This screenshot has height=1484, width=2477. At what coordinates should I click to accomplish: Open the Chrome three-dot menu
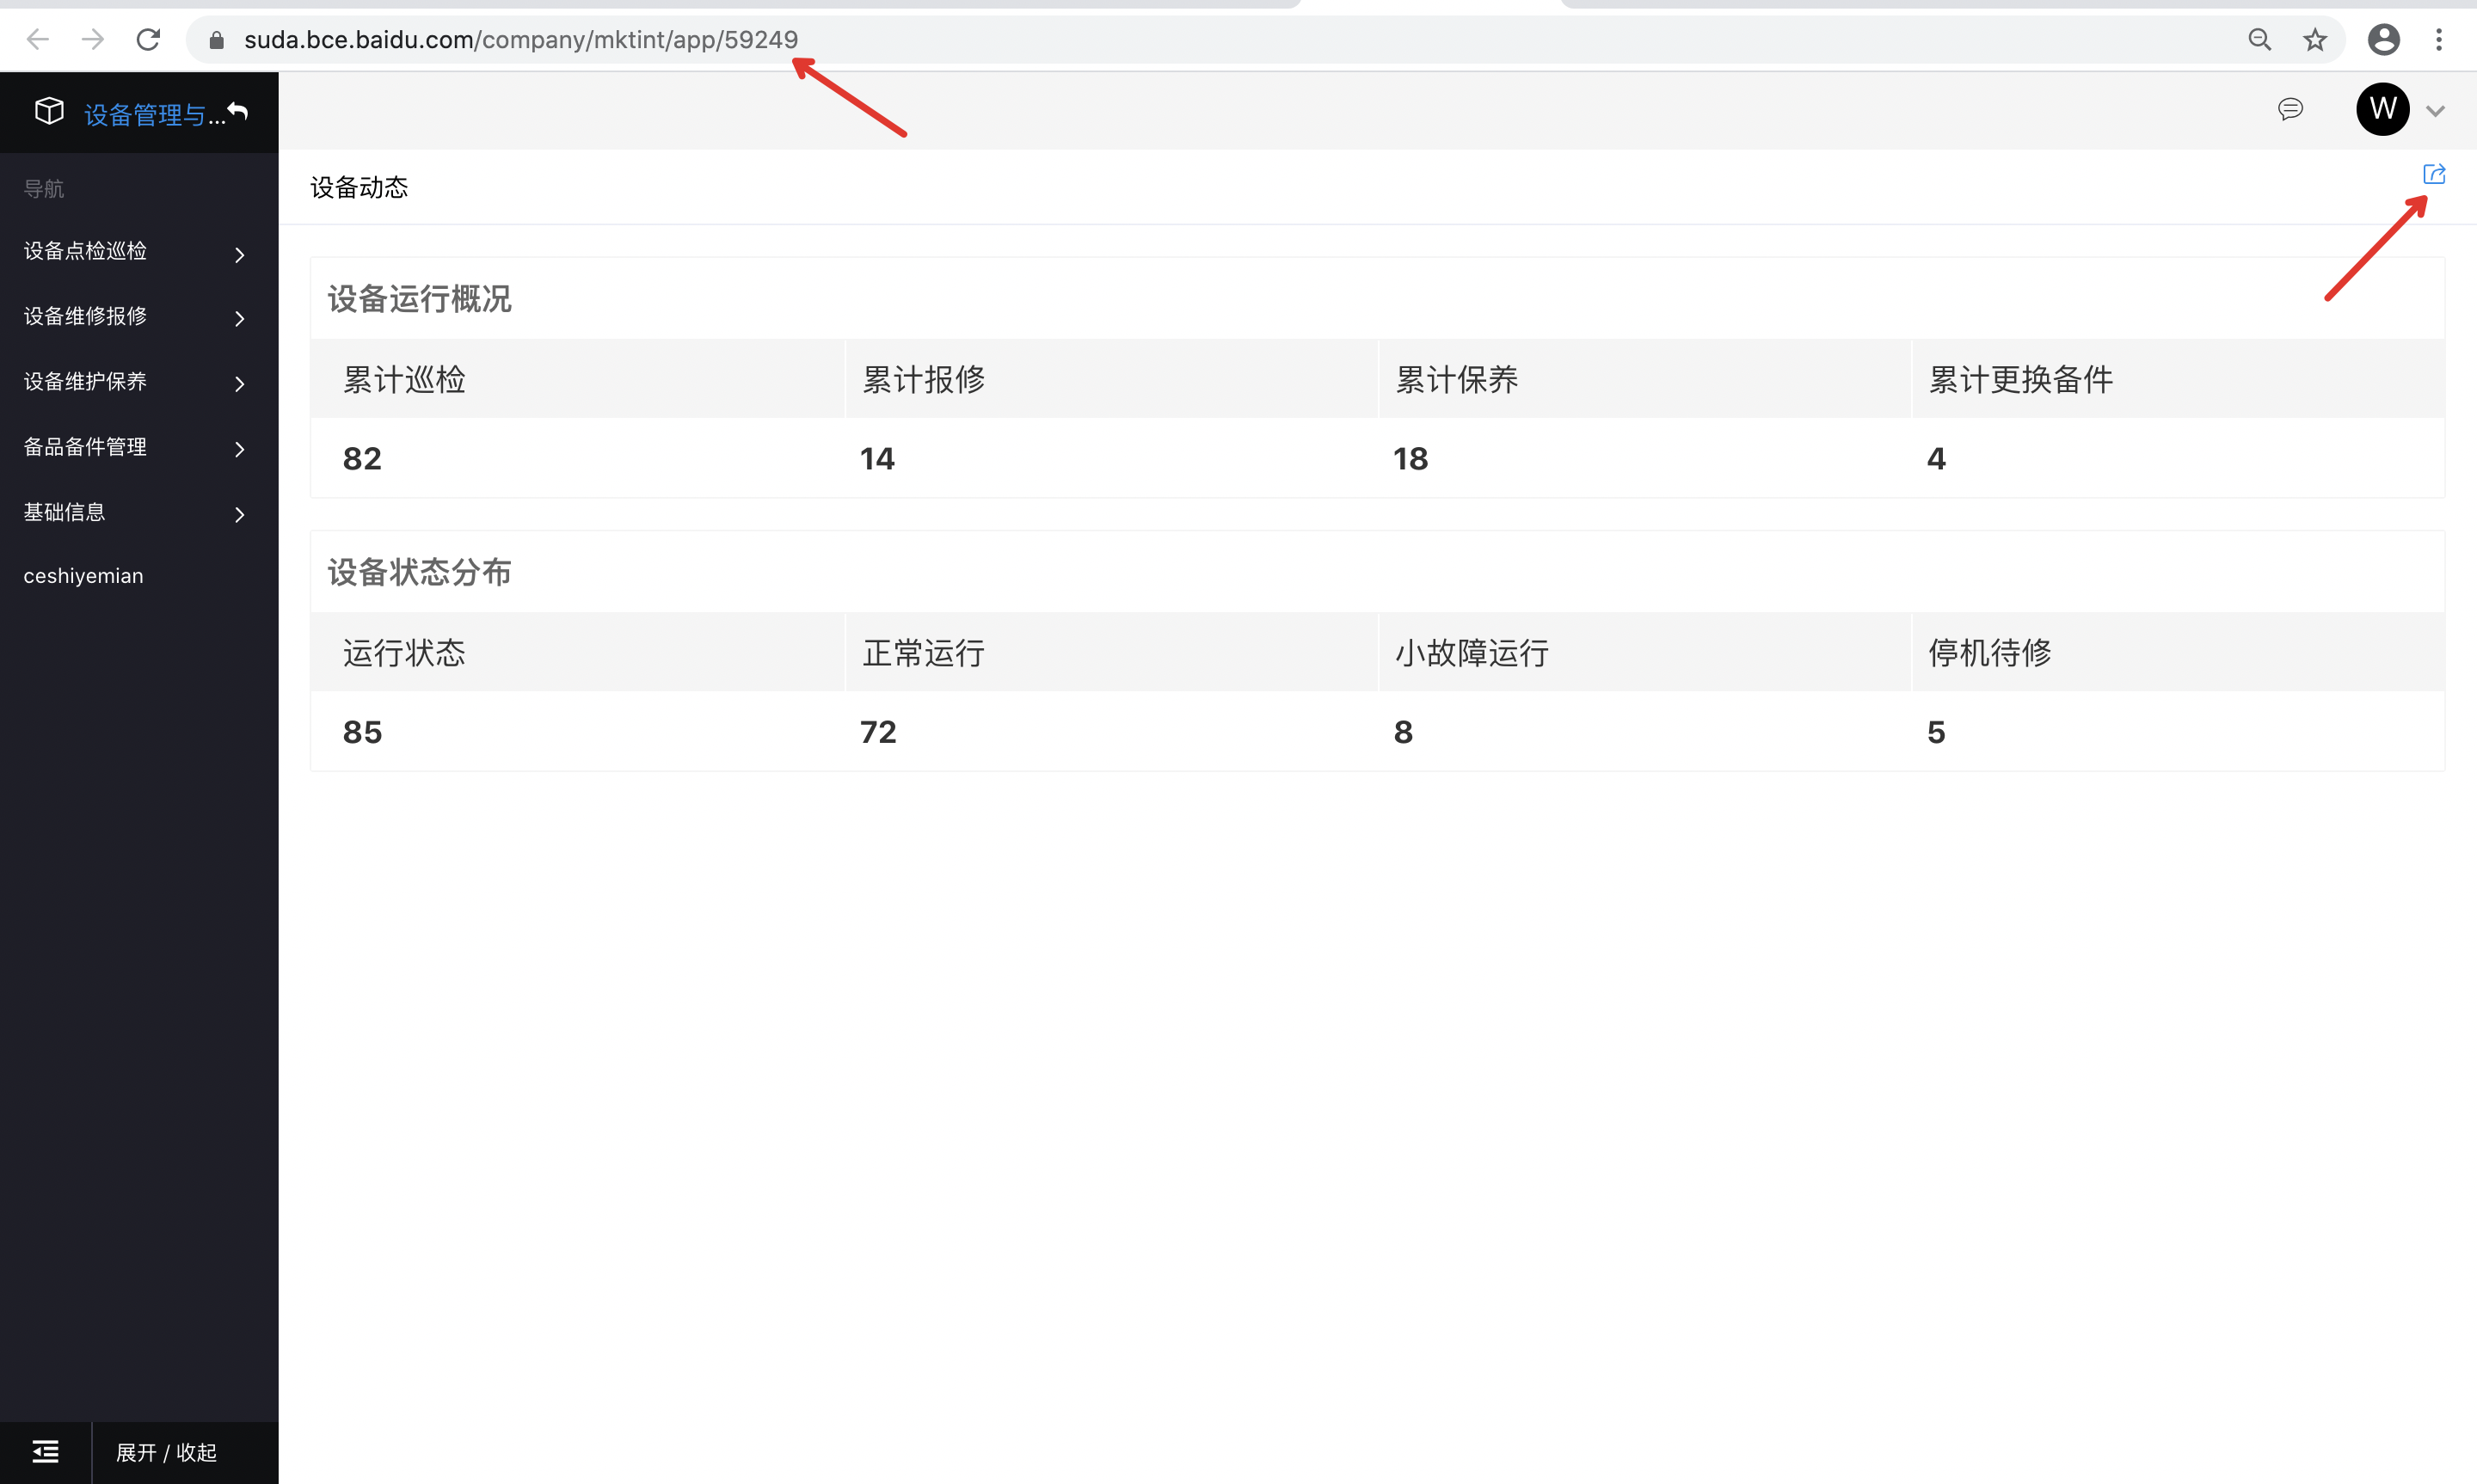[2439, 40]
